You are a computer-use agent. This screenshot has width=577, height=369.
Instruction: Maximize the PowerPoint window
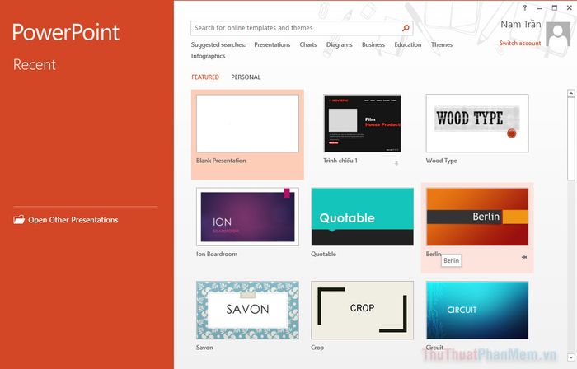(x=555, y=7)
